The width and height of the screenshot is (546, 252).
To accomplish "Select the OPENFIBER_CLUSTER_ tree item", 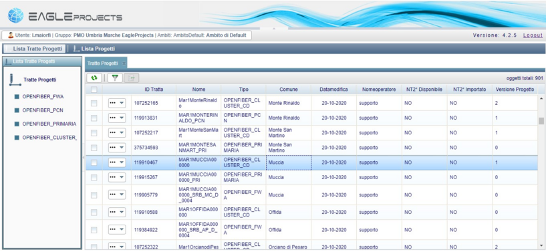I will pos(49,138).
